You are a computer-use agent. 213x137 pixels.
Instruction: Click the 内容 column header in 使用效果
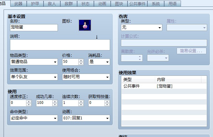pyautogui.click(x=178, y=79)
